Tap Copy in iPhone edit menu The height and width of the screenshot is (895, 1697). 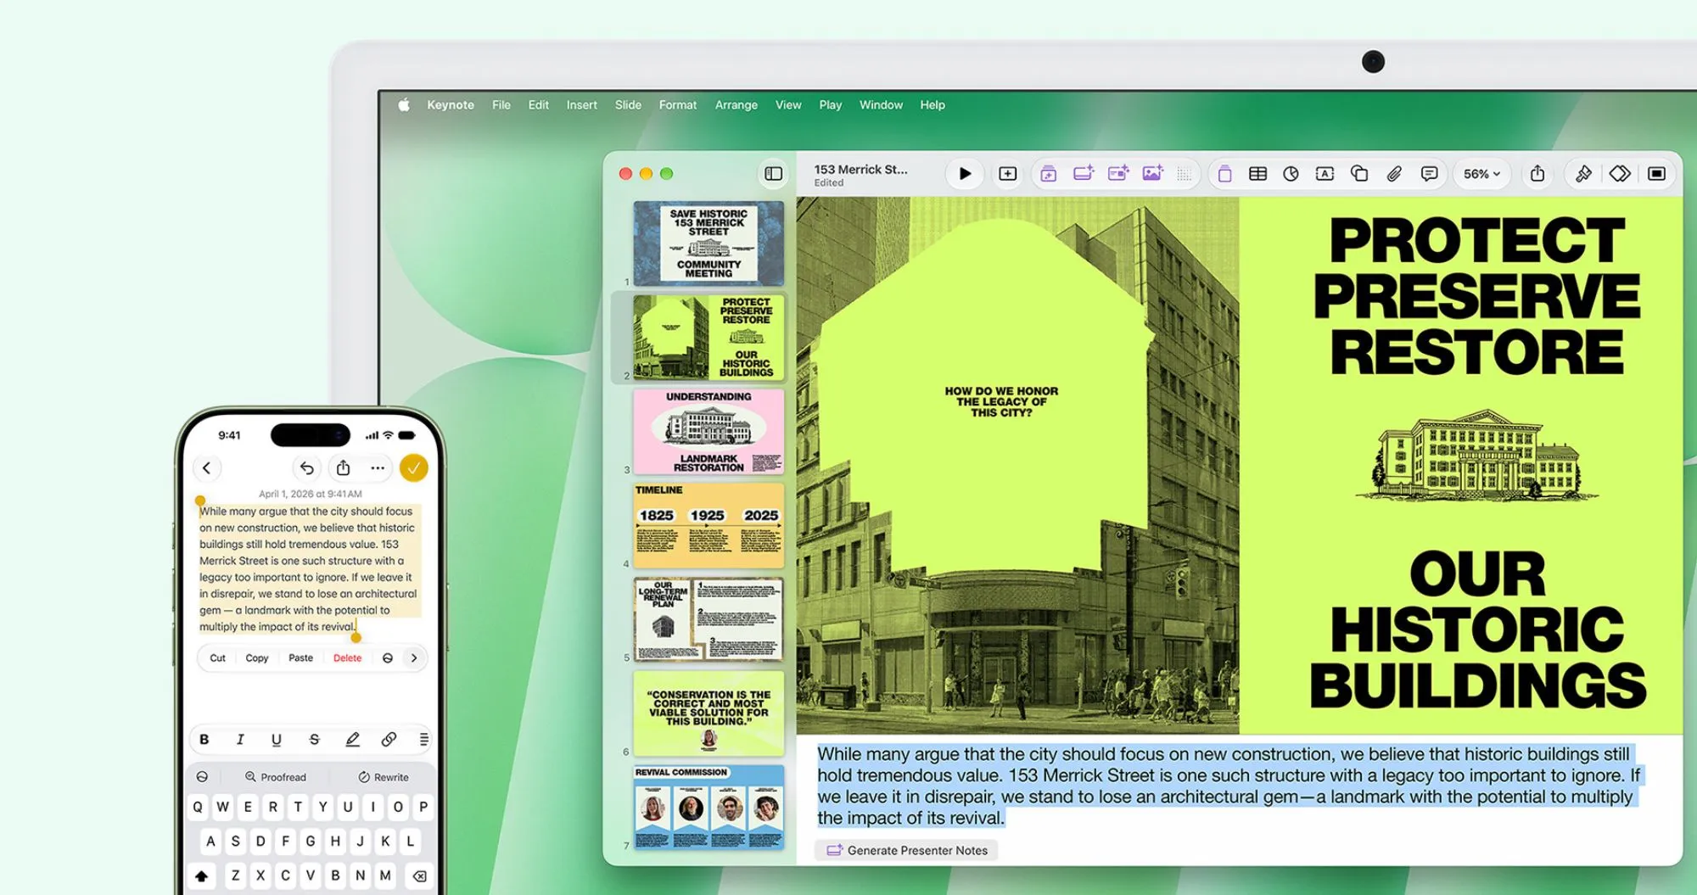click(256, 658)
